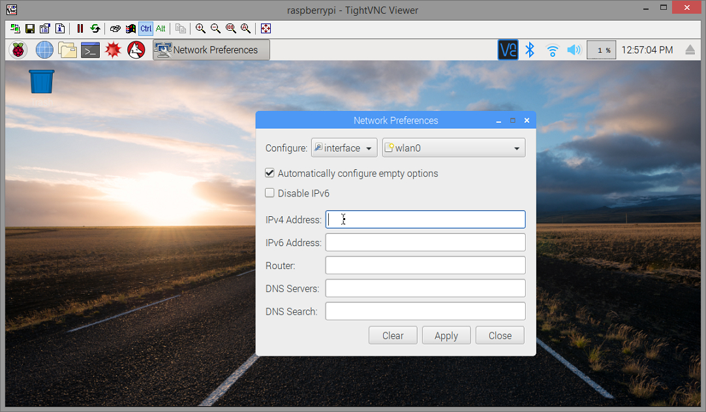The height and width of the screenshot is (412, 706).
Task: Select the Trash icon on desktop
Action: click(x=41, y=82)
